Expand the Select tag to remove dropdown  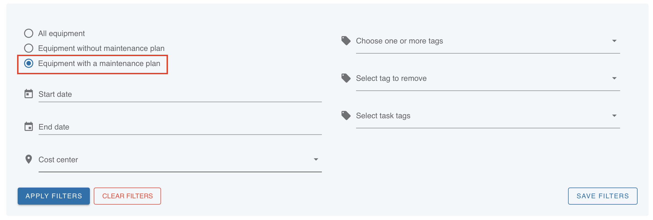click(x=614, y=78)
